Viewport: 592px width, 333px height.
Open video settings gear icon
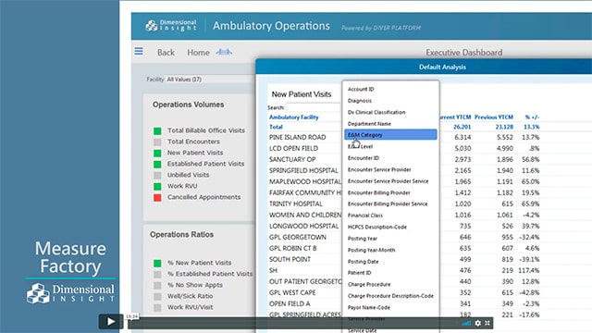(x=478, y=323)
